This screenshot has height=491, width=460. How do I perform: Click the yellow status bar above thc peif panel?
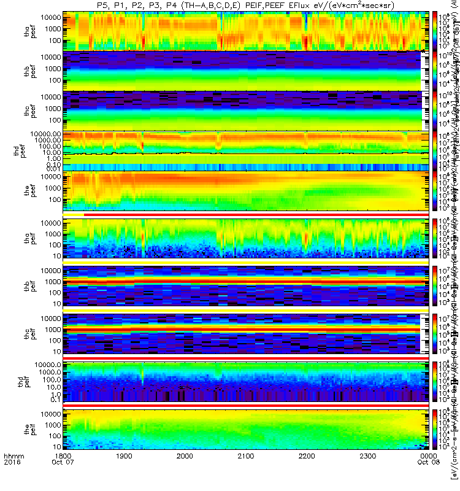coord(246,311)
